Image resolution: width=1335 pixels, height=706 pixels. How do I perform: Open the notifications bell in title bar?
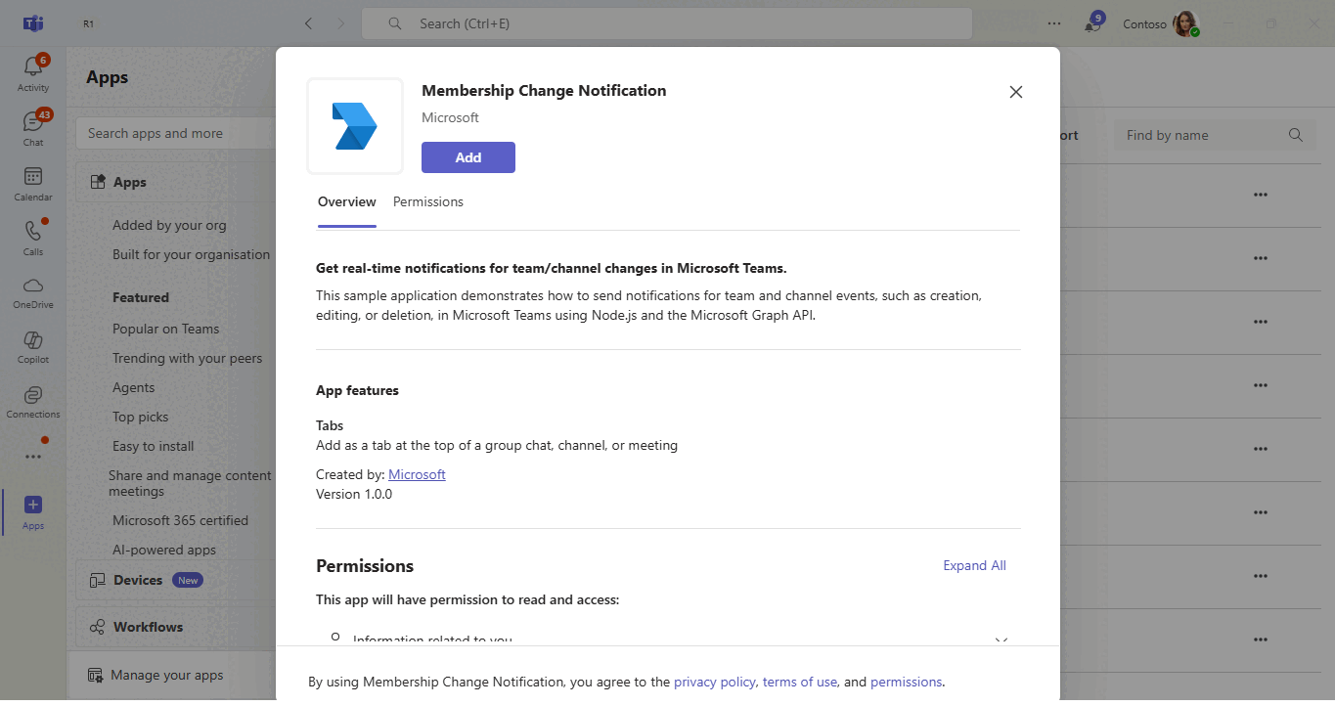(x=1092, y=23)
